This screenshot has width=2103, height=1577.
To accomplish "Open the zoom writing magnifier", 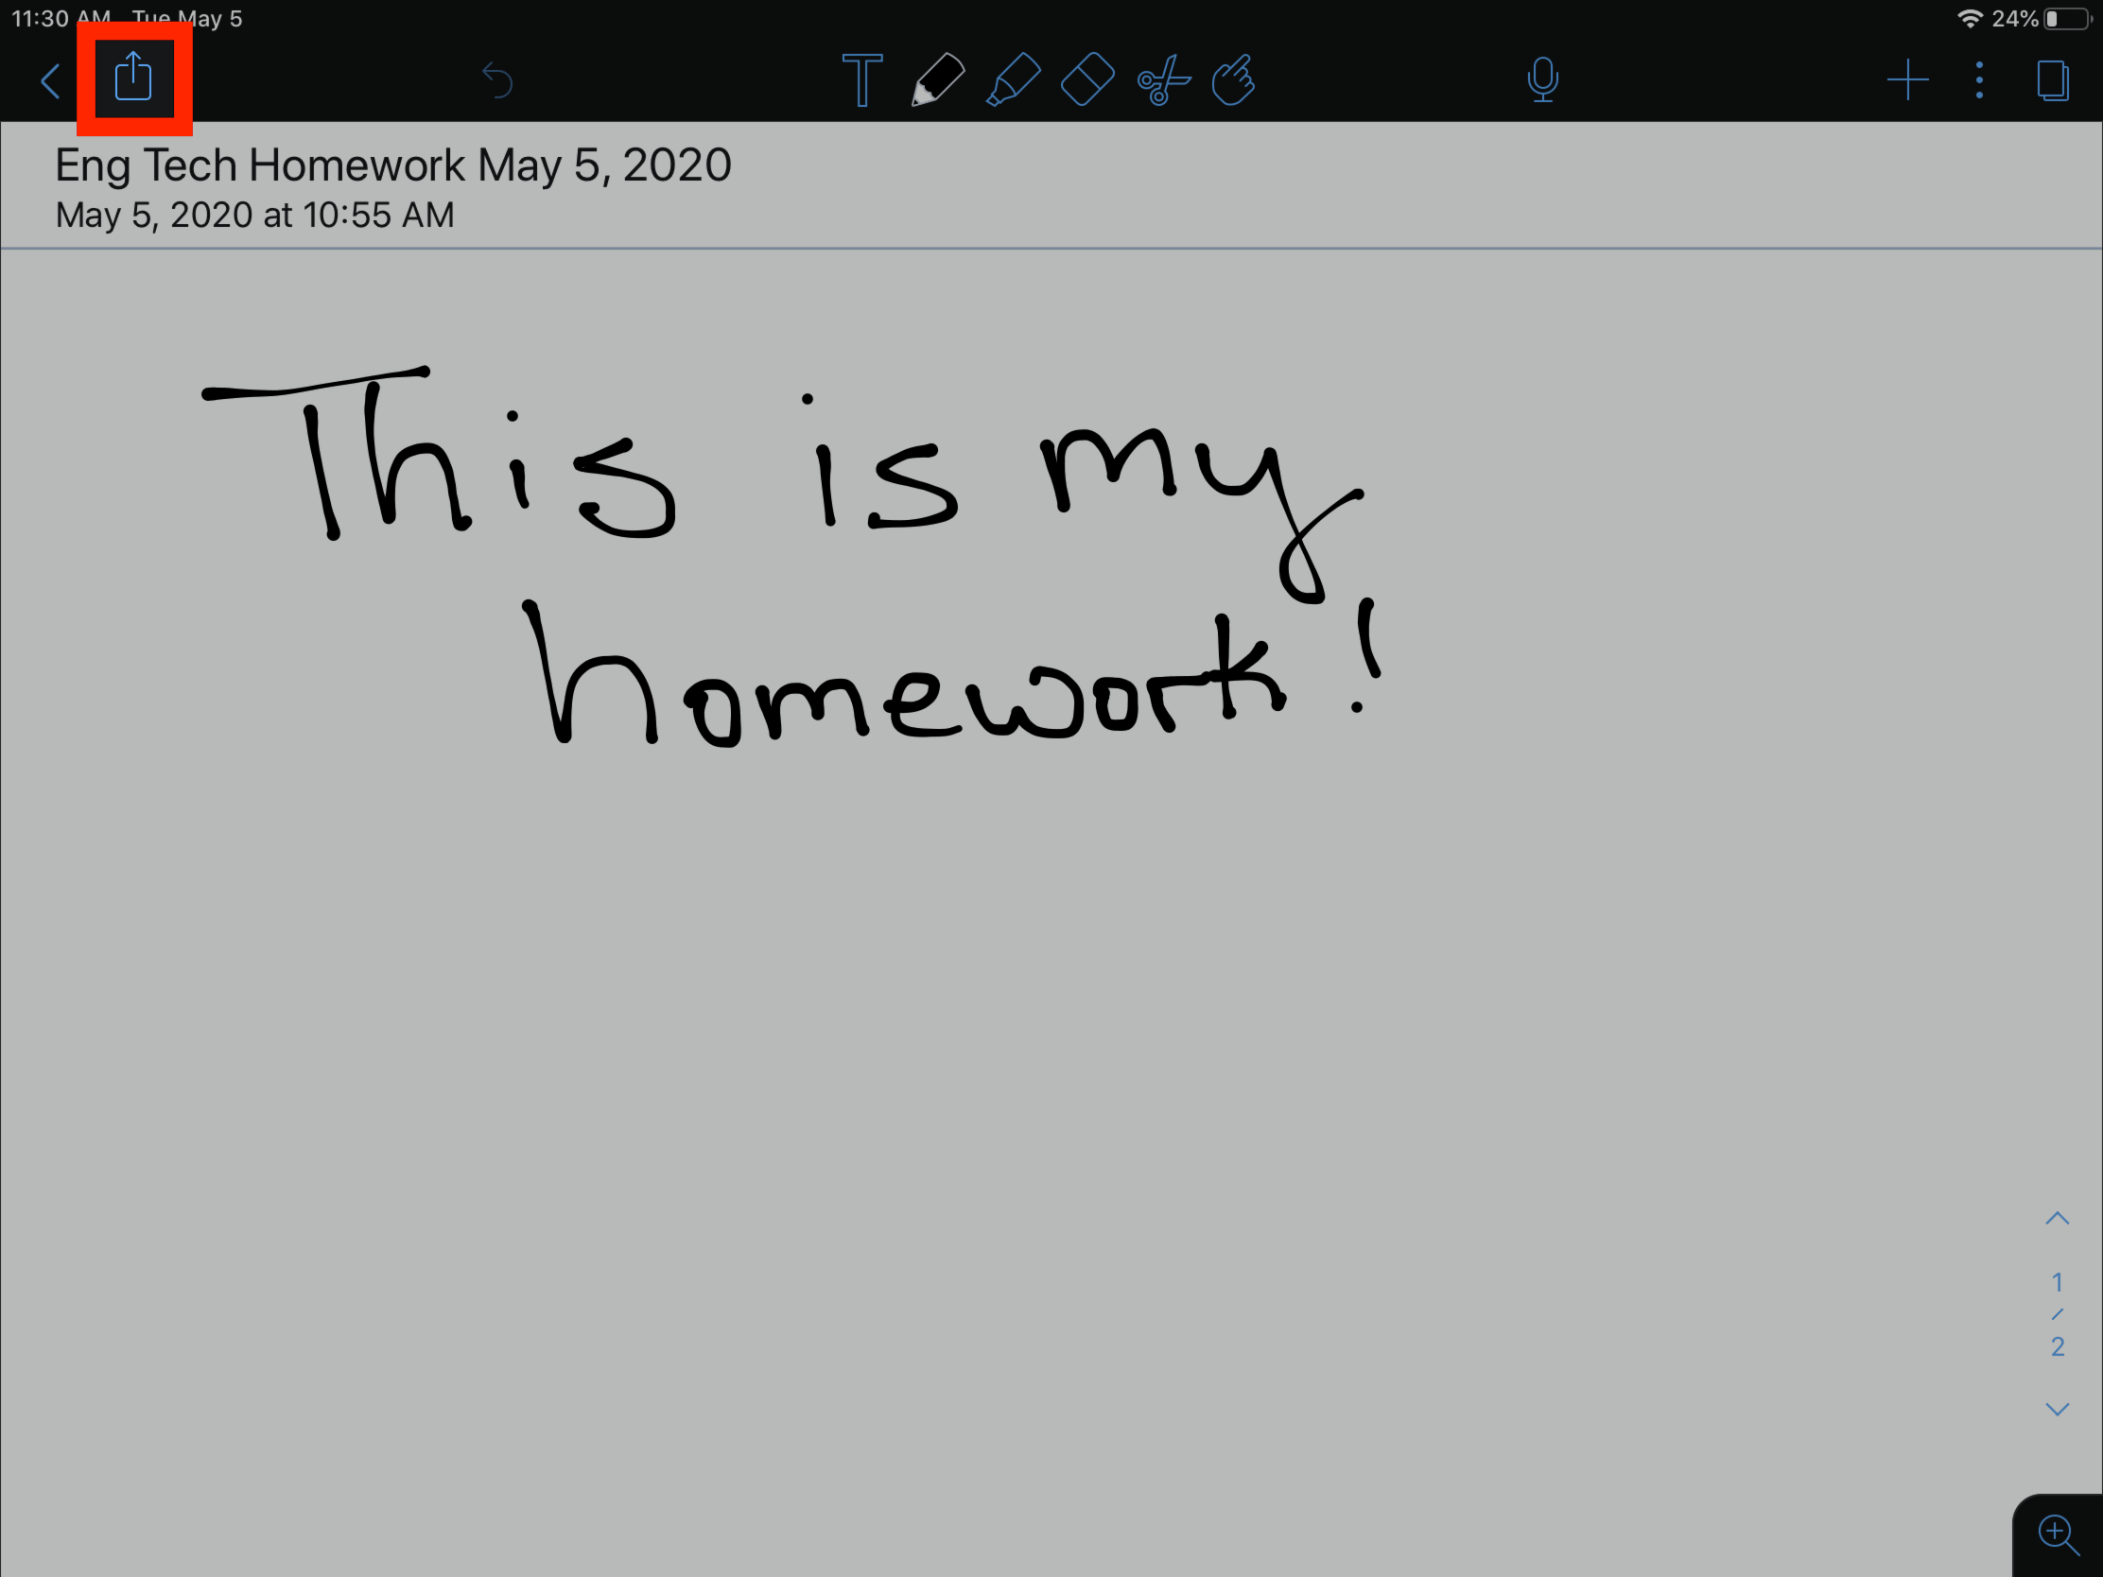I will (2059, 1534).
